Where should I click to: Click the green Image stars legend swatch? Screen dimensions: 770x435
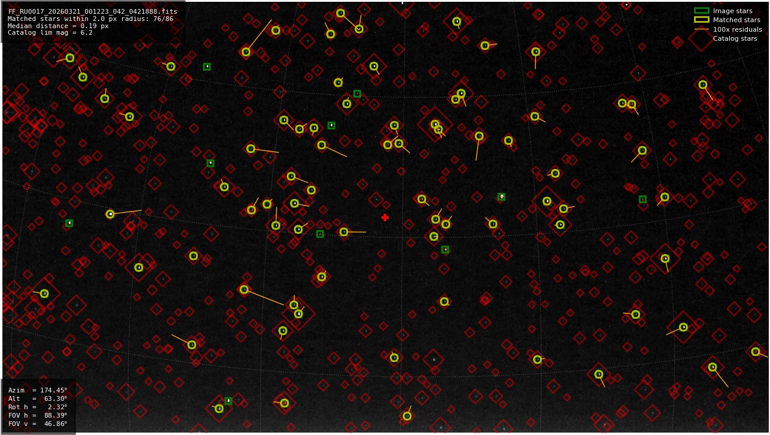[x=701, y=11]
